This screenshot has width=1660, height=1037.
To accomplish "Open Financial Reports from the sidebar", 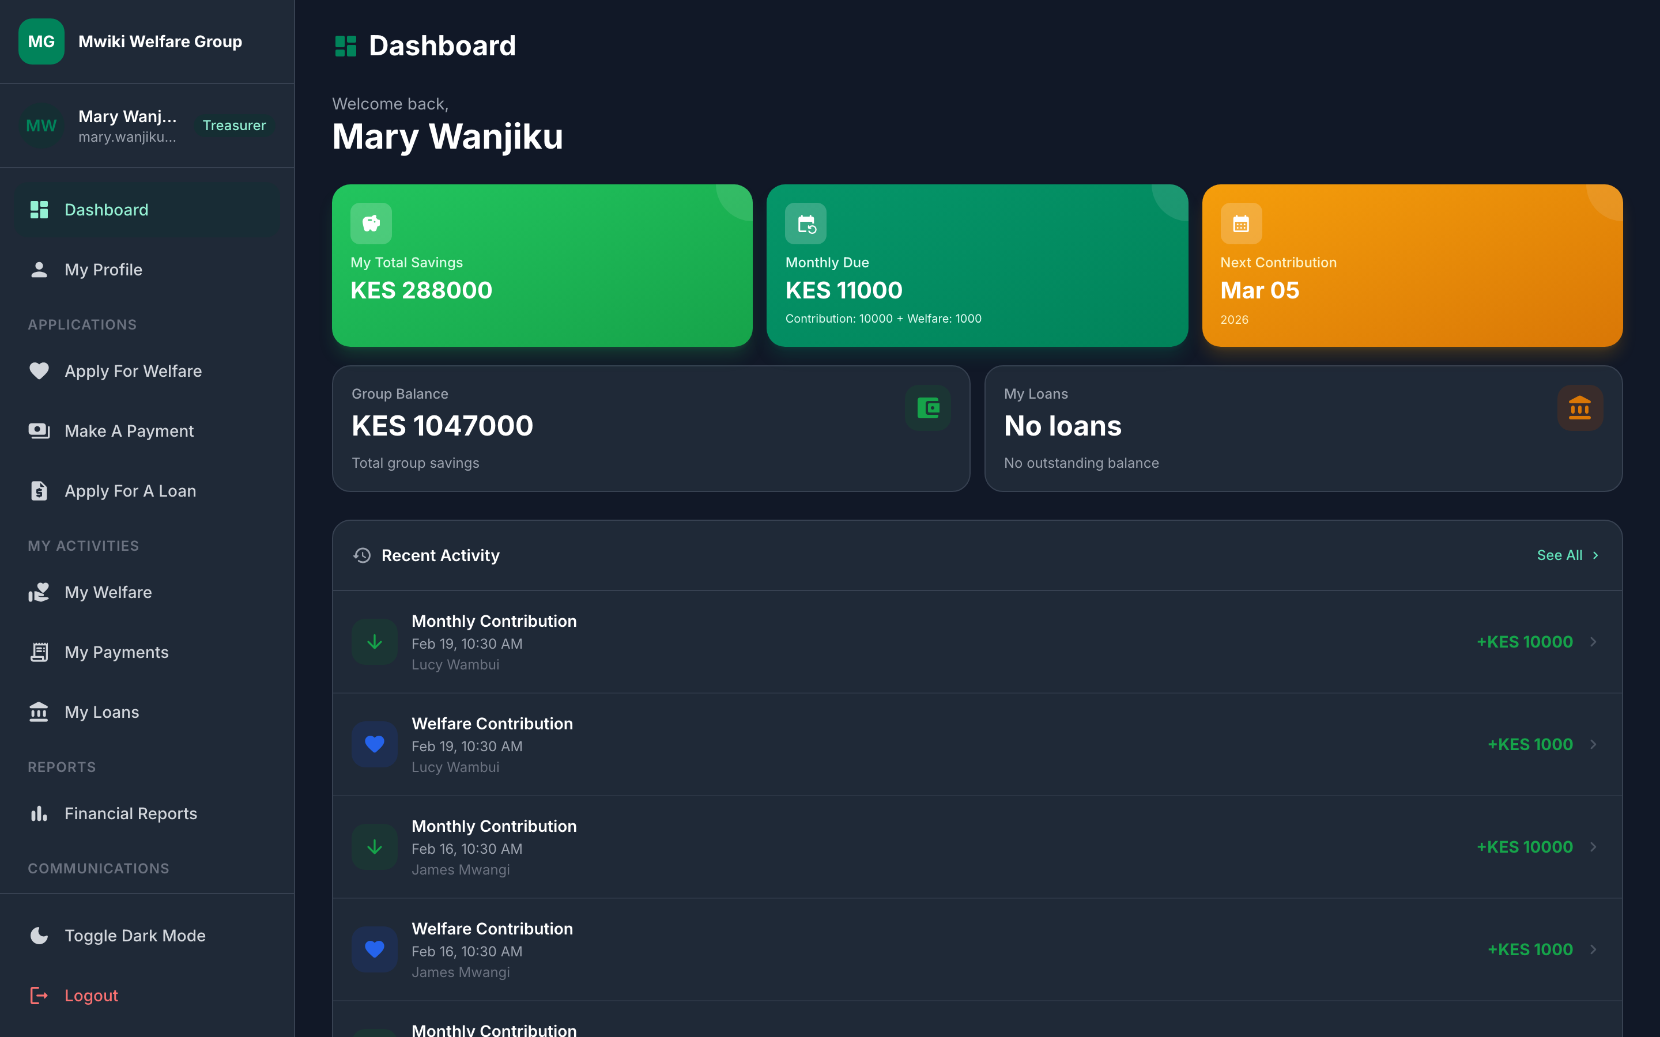I will tap(130, 813).
